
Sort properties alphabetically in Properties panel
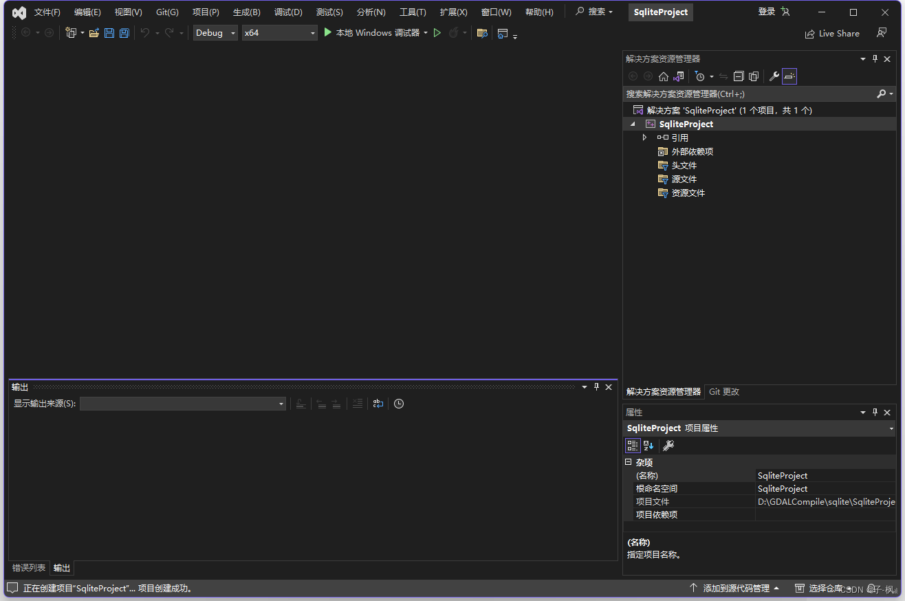pos(647,445)
